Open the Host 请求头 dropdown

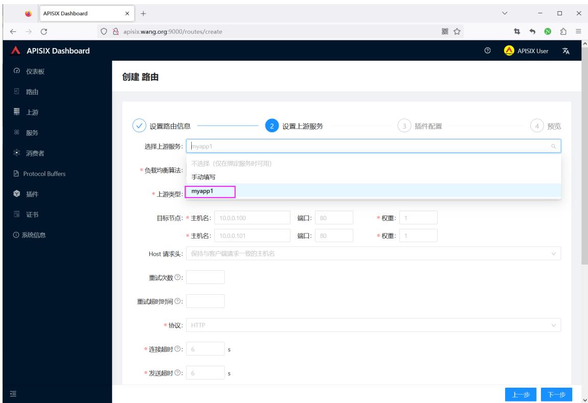click(x=373, y=253)
